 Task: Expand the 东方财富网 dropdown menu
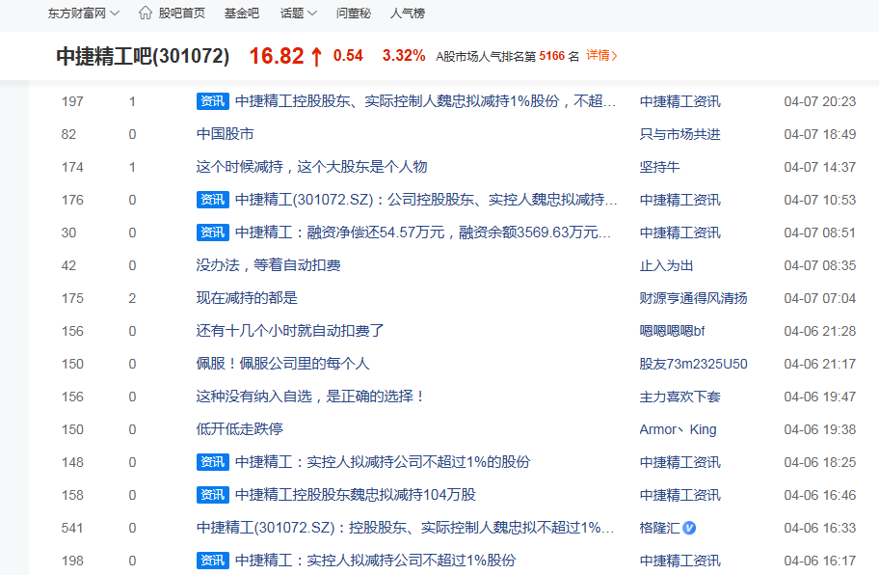pos(84,14)
